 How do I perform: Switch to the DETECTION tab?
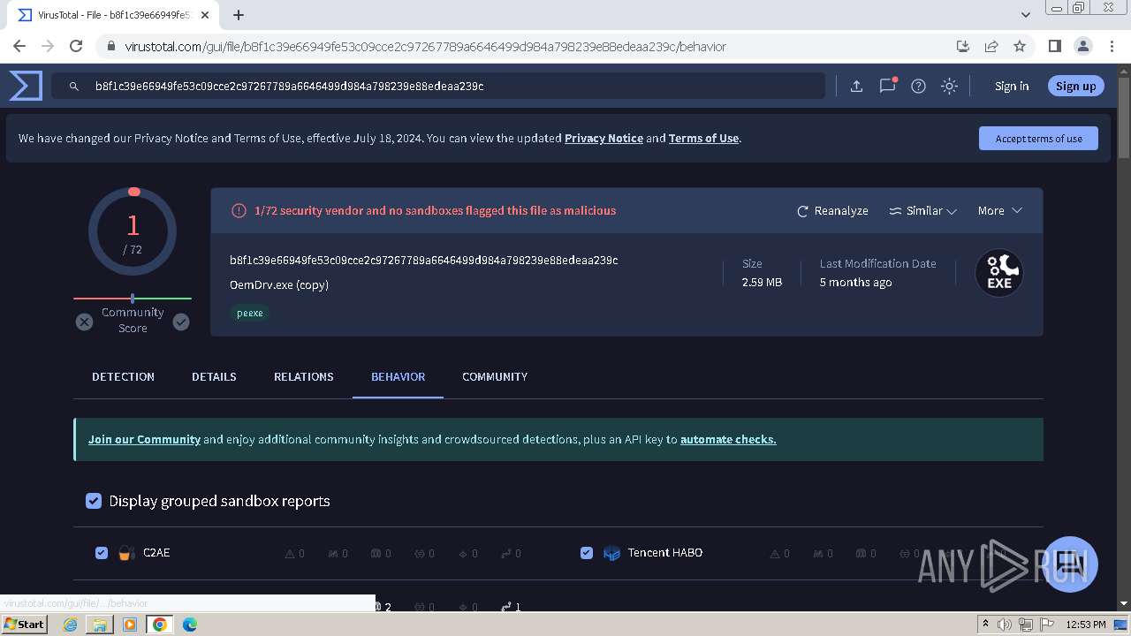123,376
